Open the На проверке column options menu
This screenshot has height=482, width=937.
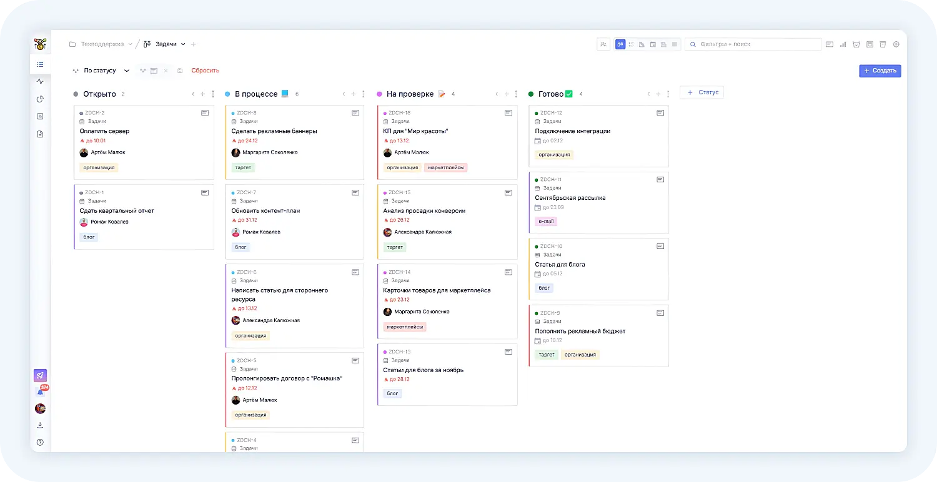coord(516,94)
